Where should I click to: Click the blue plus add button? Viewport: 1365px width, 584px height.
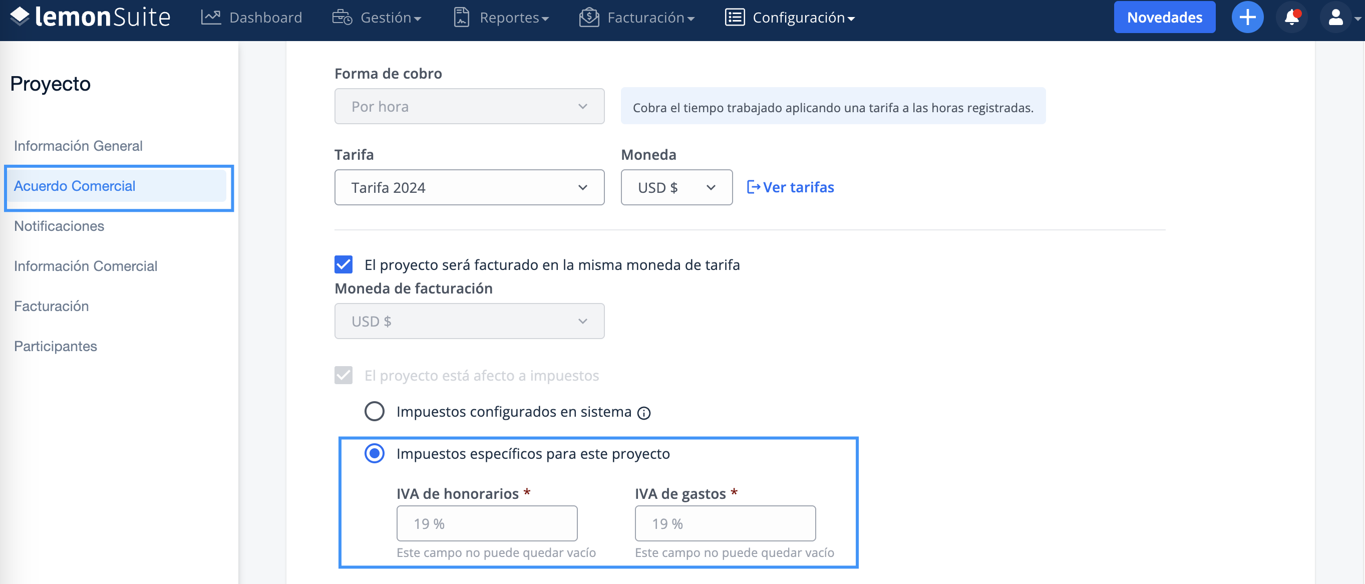pos(1247,18)
